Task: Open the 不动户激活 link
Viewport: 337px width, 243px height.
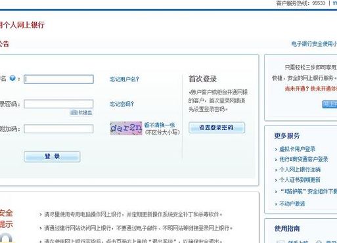Action: pyautogui.click(x=292, y=204)
